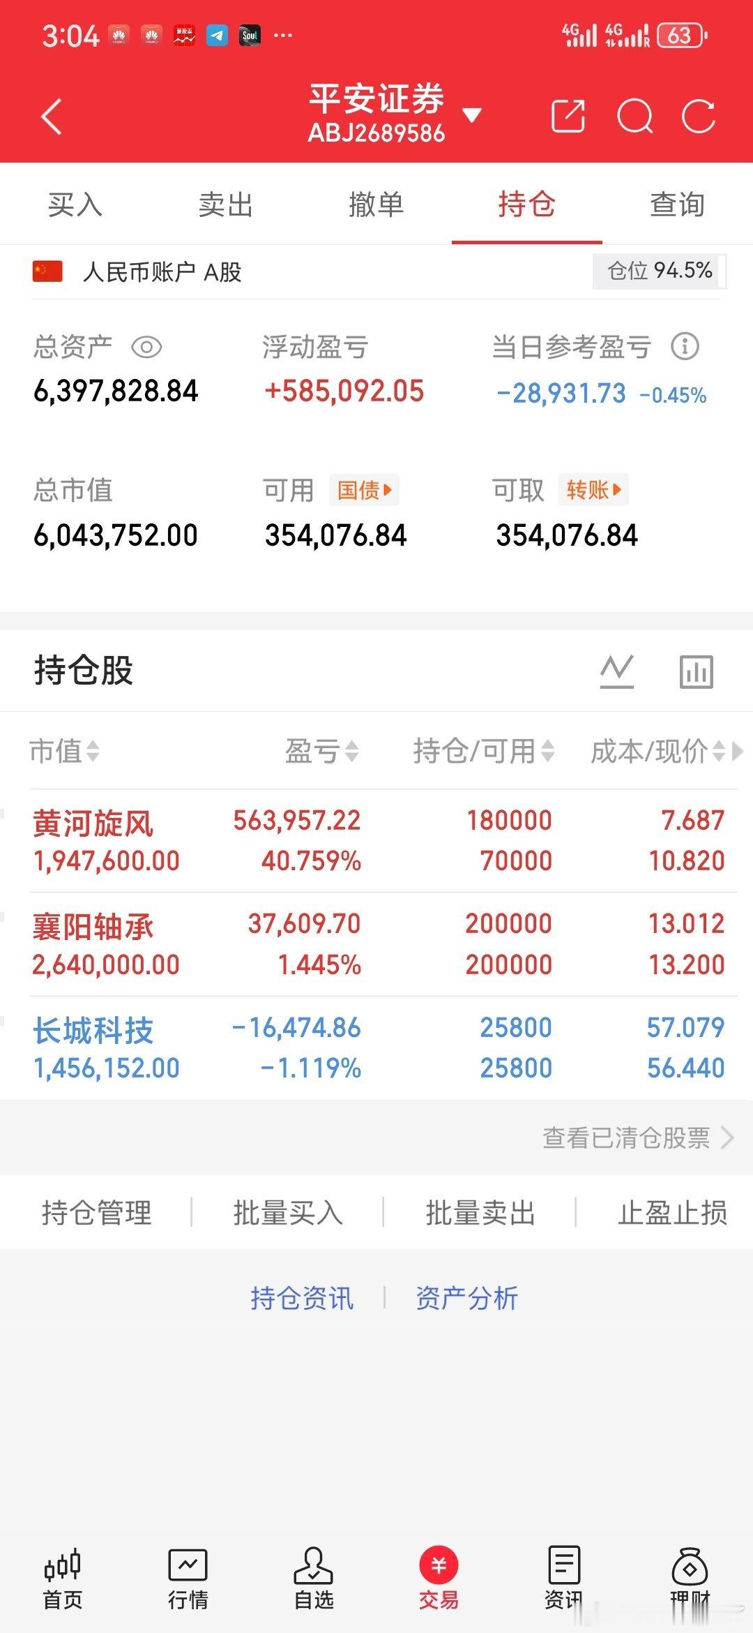This screenshot has height=1633, width=753.
Task: Open 交易 trade icon in bottom bar
Action: point(439,1579)
